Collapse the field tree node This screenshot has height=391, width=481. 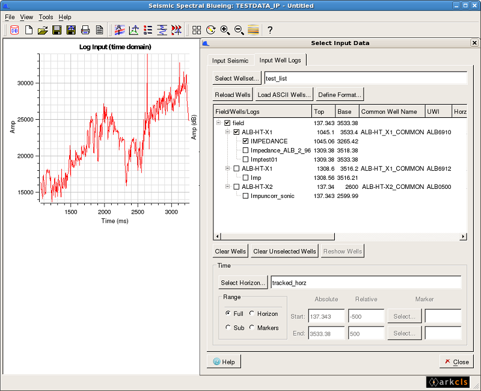click(218, 122)
